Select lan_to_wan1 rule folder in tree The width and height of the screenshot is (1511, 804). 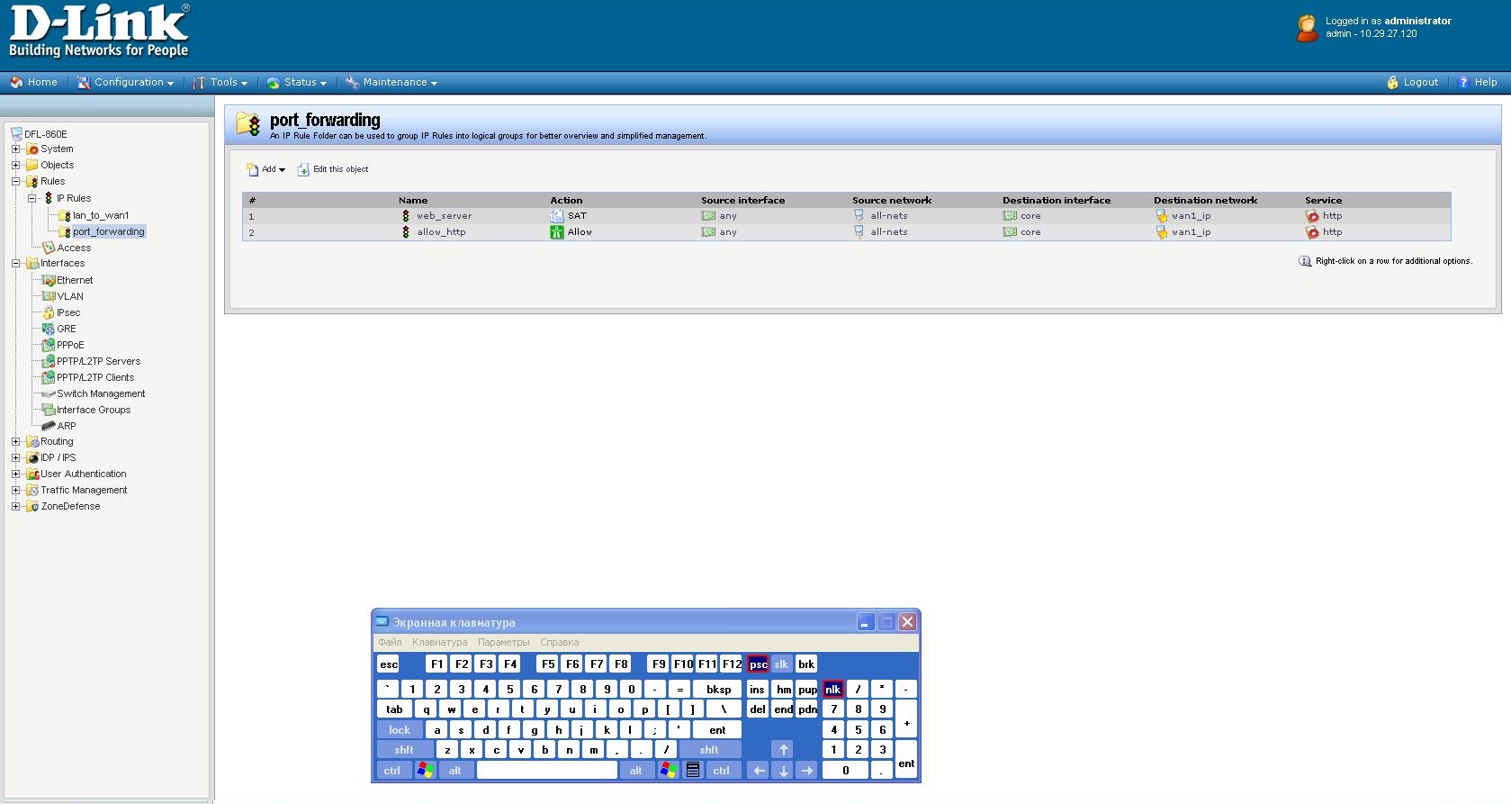click(x=100, y=215)
